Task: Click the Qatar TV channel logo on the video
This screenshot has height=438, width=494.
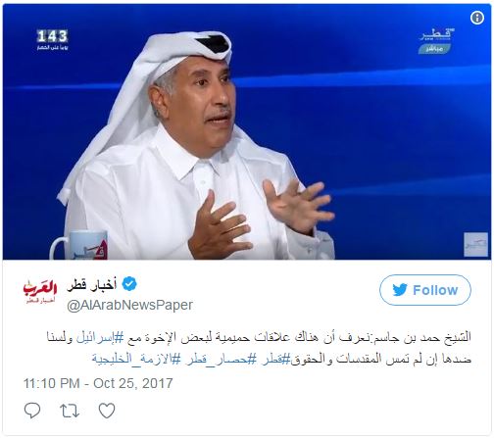Action: click(436, 41)
